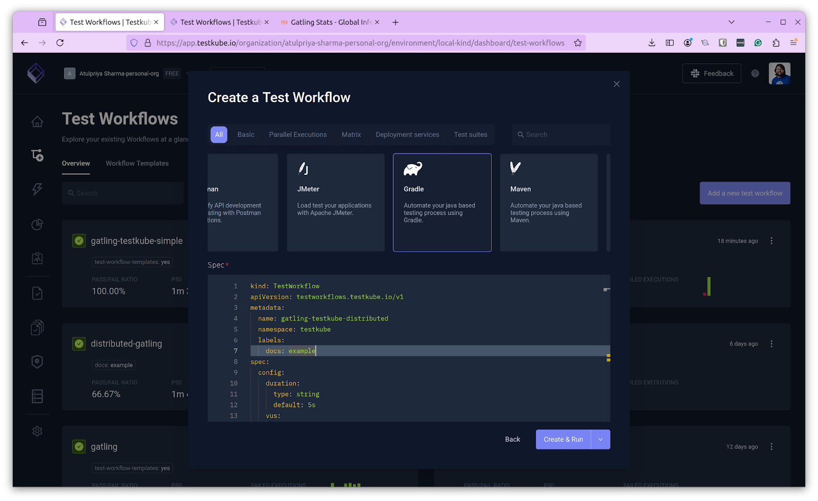The width and height of the screenshot is (818, 501).
Task: Click the site info shield icon
Action: point(134,43)
